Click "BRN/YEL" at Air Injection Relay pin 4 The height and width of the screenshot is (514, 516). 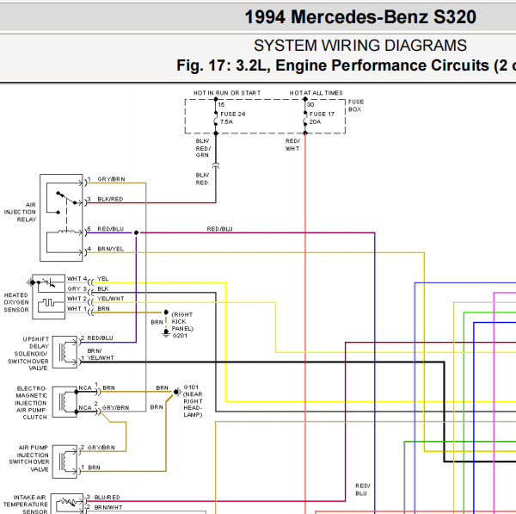click(x=111, y=249)
